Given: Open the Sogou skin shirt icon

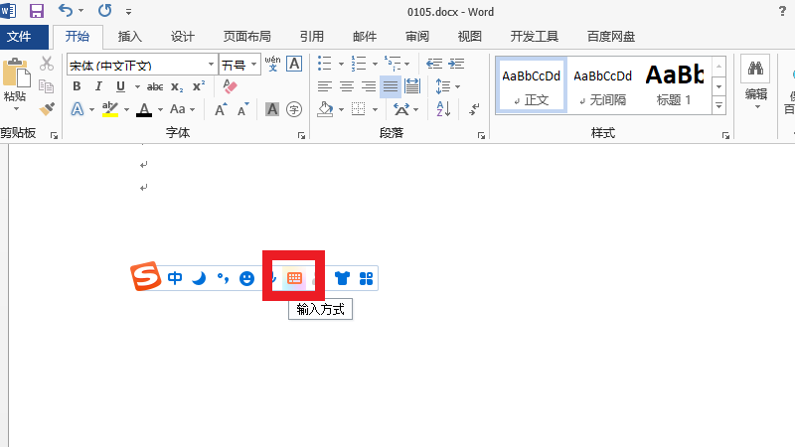Looking at the screenshot, I should [343, 279].
